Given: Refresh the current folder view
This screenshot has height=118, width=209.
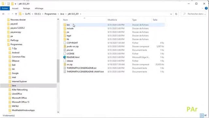Looking at the screenshot, I should click(x=176, y=14).
